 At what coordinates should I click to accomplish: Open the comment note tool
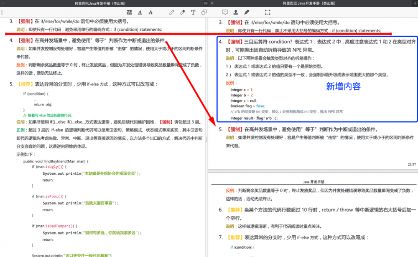coord(225,13)
